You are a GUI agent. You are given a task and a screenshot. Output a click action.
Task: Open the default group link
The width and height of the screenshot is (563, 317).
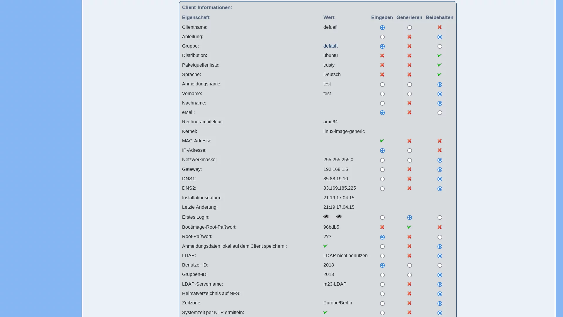pyautogui.click(x=330, y=46)
